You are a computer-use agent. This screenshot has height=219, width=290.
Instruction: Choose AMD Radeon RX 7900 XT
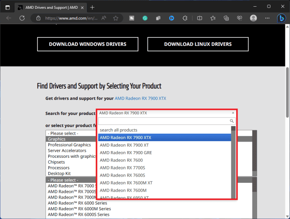tap(165, 145)
